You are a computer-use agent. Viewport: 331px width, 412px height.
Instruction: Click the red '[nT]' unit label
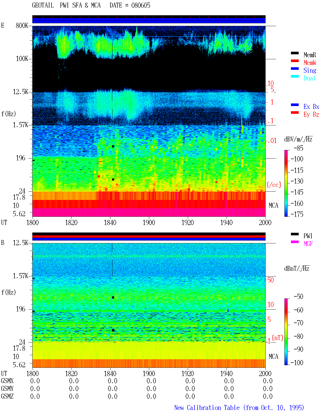pyautogui.click(x=277, y=338)
